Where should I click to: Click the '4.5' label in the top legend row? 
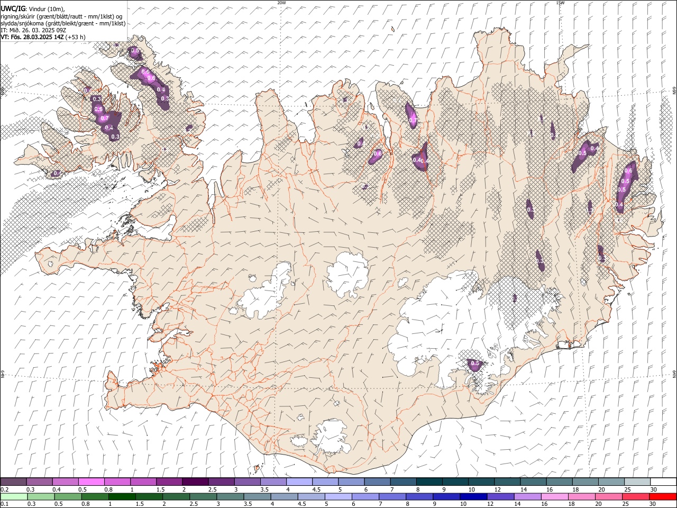[316, 490]
